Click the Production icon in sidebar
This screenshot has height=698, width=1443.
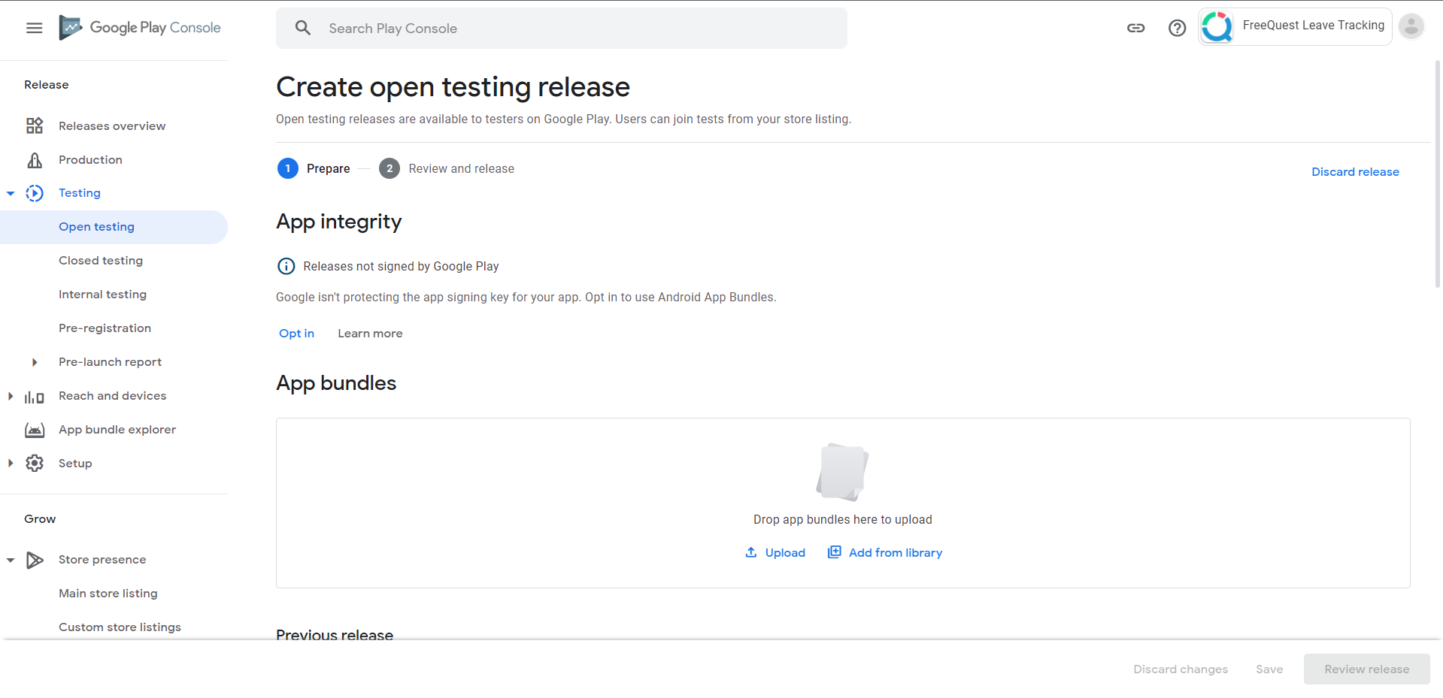pos(35,159)
